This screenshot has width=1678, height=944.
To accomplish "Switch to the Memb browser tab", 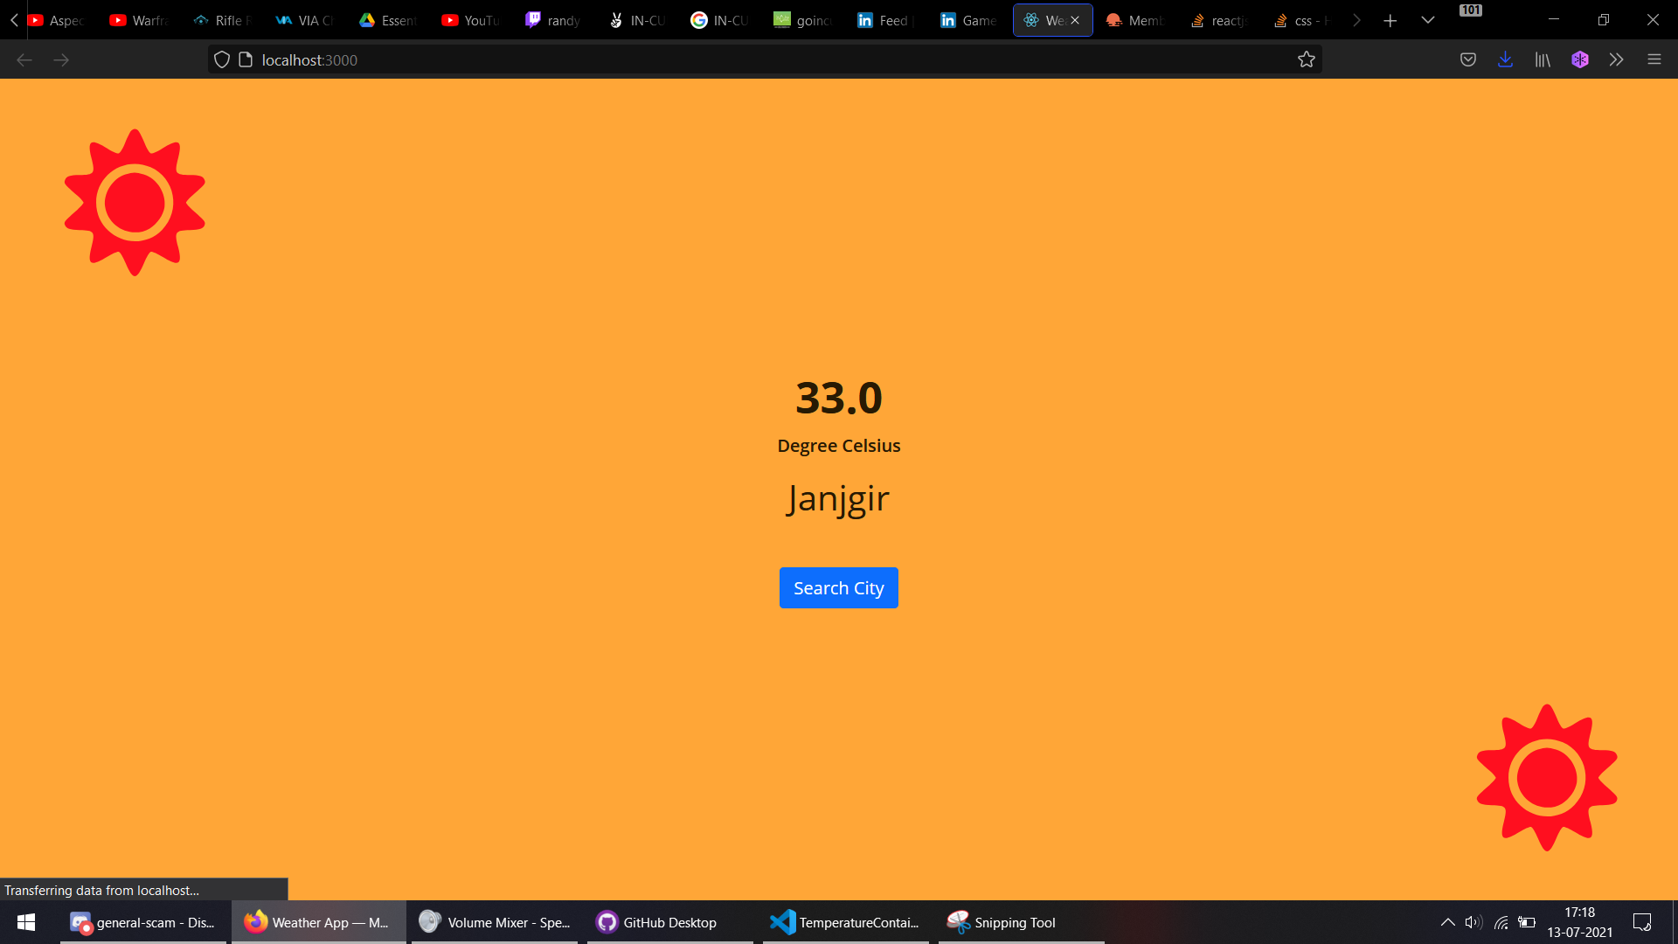I will [x=1134, y=20].
